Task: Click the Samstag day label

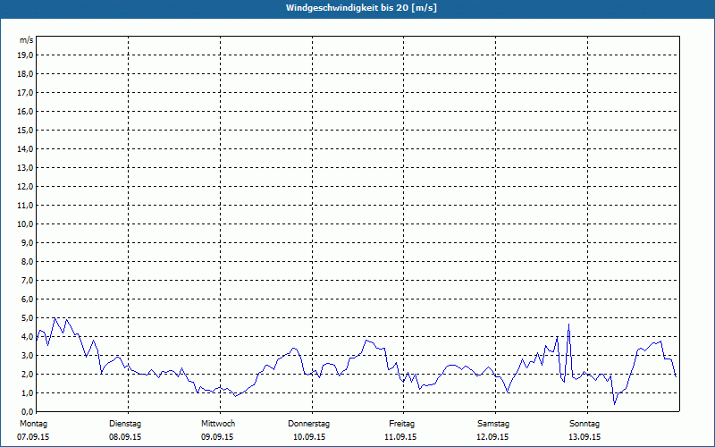Action: click(x=493, y=424)
